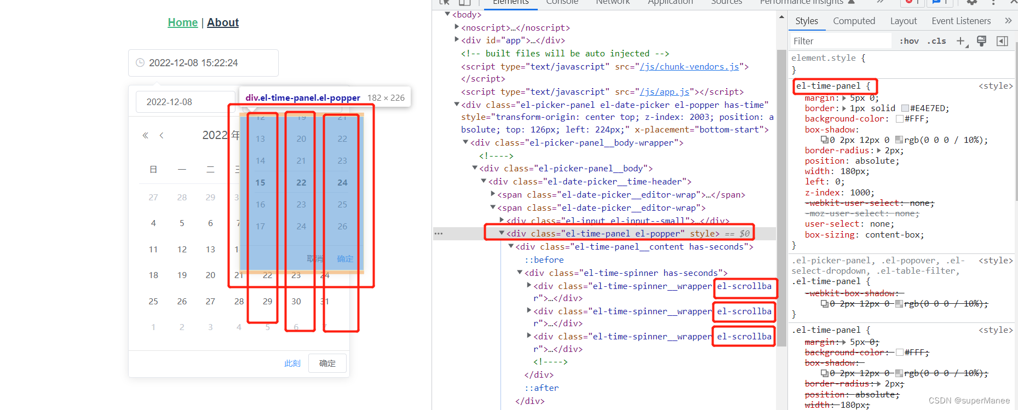Select day 12 in the calendar
This screenshot has width=1018, height=410.
pos(182,249)
